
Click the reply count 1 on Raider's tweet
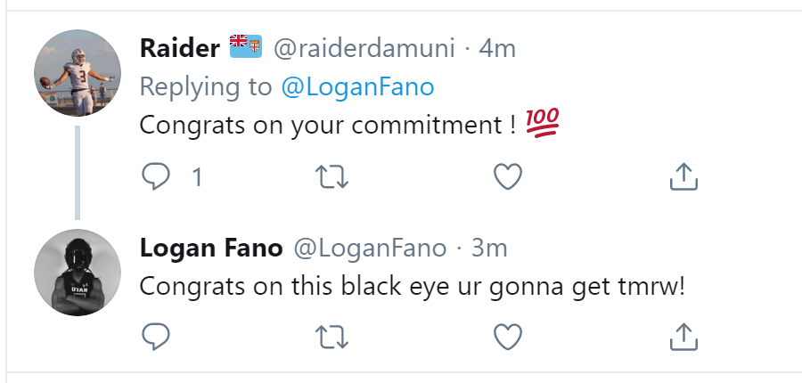[197, 178]
